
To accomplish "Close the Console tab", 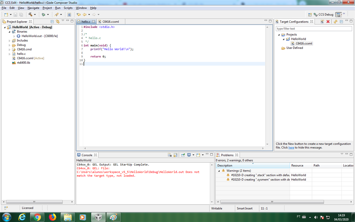I will point(96,155).
